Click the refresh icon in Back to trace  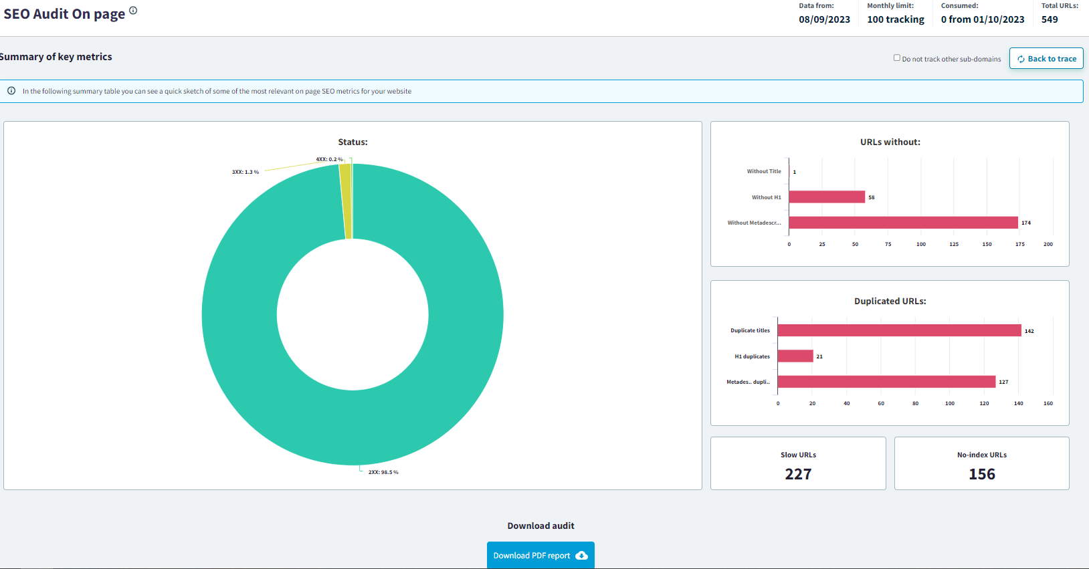[1021, 59]
